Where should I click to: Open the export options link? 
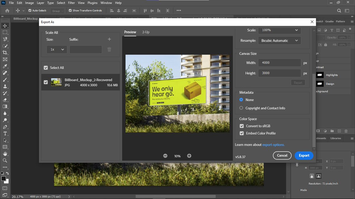pyautogui.click(x=273, y=145)
